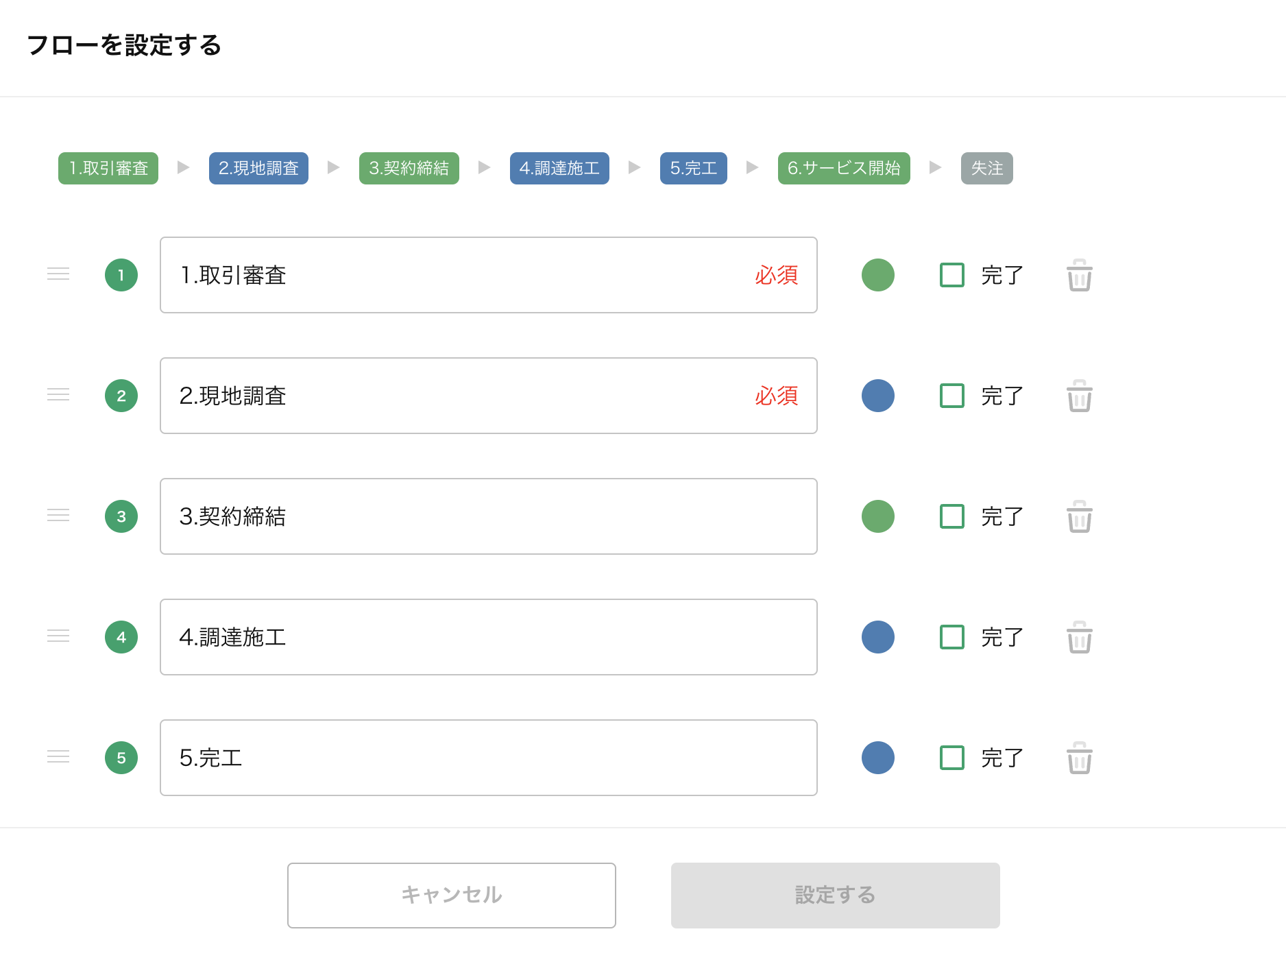Check 完了 checkbox for 1.取引審査
Screen dimensions: 1286x960
951,275
